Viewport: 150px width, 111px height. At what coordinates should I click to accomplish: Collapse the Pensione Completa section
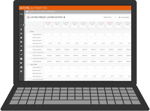point(31,59)
